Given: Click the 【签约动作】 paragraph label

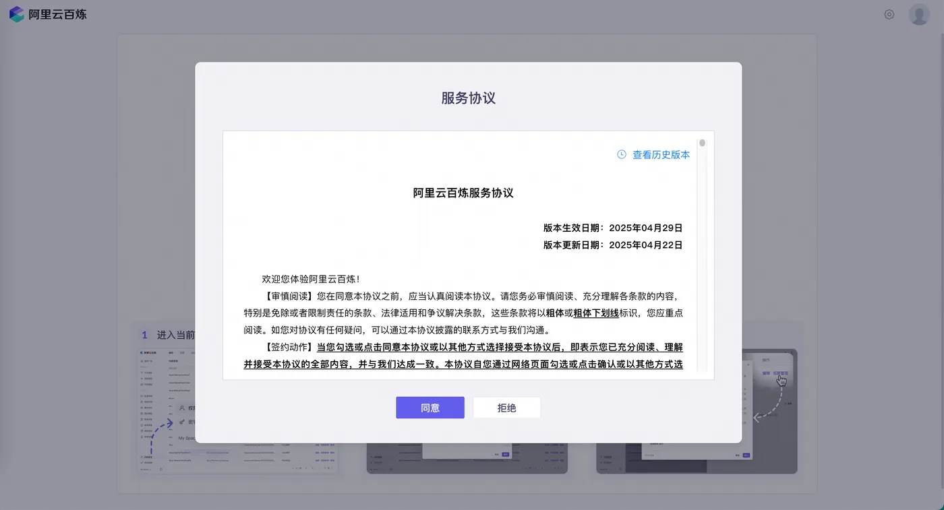Looking at the screenshot, I should 289,348.
